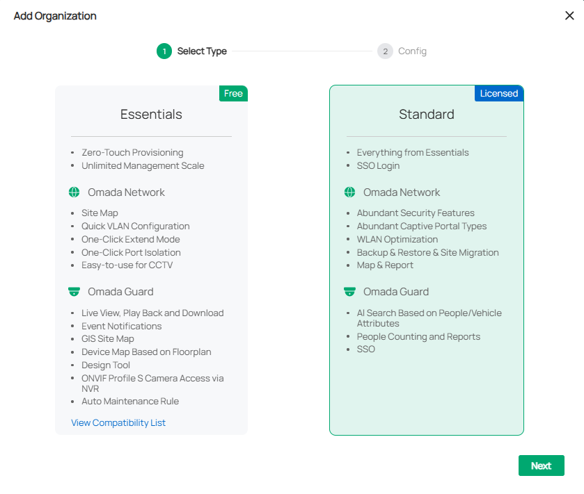Click the shield icon beside Omada Guard in Essentials
The height and width of the screenshot is (494, 584).
[74, 292]
